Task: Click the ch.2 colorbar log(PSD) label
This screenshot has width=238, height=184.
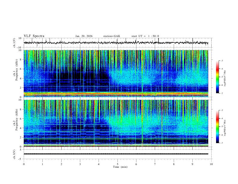Action: pos(225,128)
